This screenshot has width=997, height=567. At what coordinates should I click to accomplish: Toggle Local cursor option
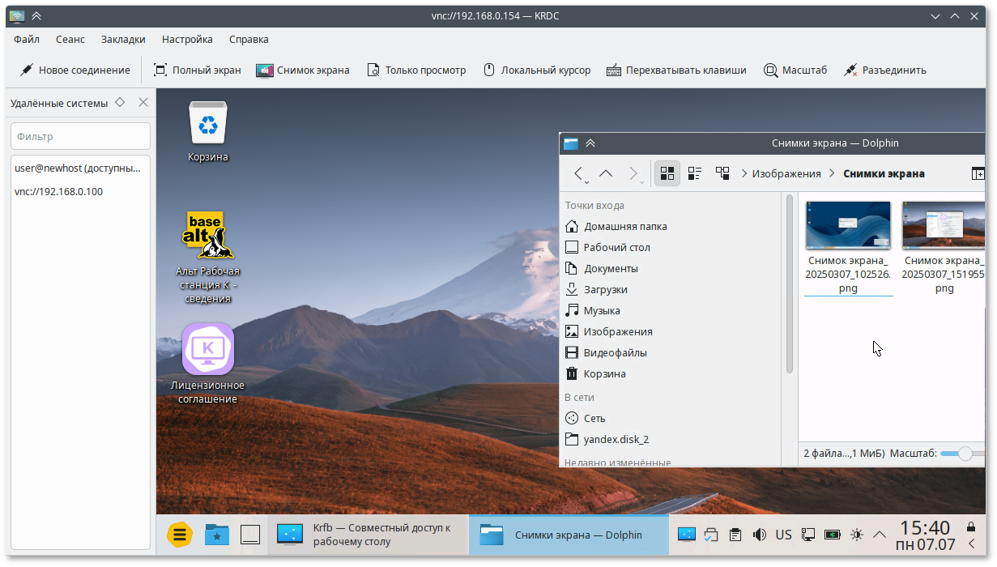(x=537, y=70)
